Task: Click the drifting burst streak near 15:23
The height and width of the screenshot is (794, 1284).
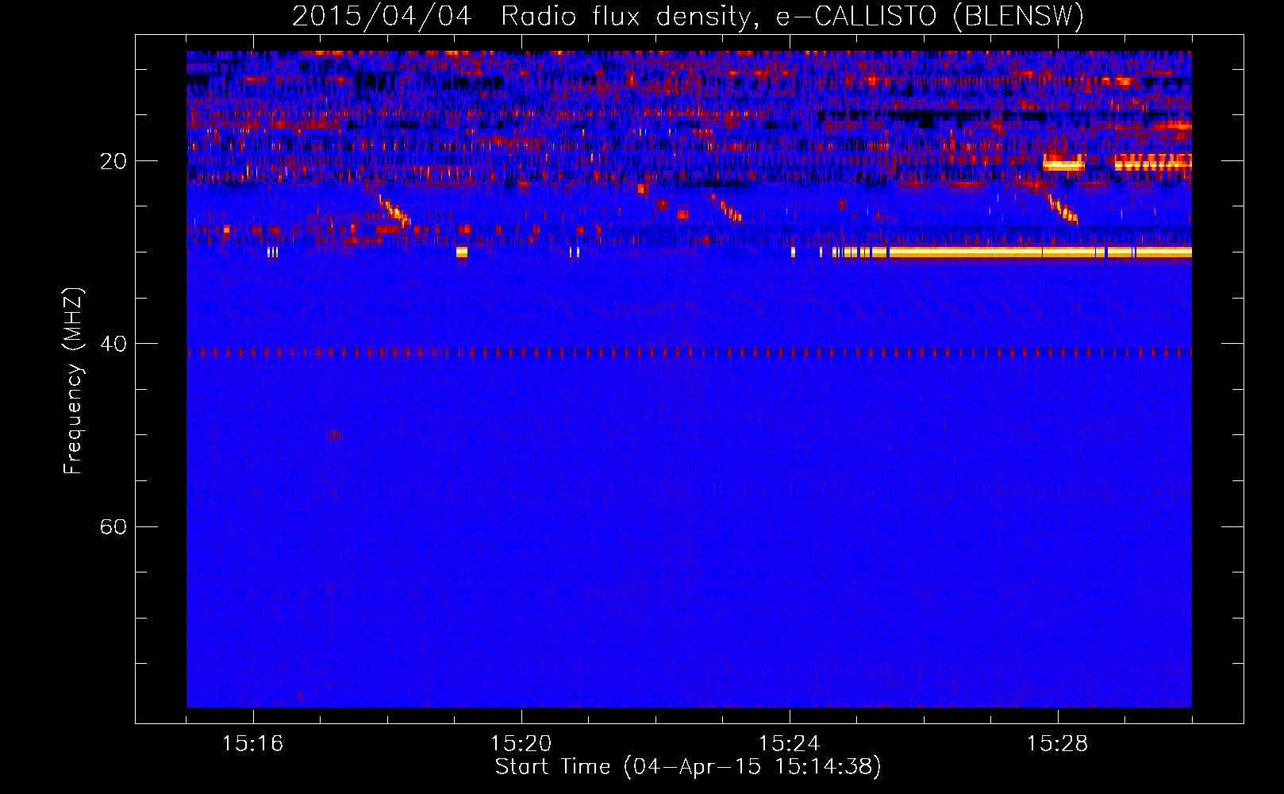Action: coord(726,208)
